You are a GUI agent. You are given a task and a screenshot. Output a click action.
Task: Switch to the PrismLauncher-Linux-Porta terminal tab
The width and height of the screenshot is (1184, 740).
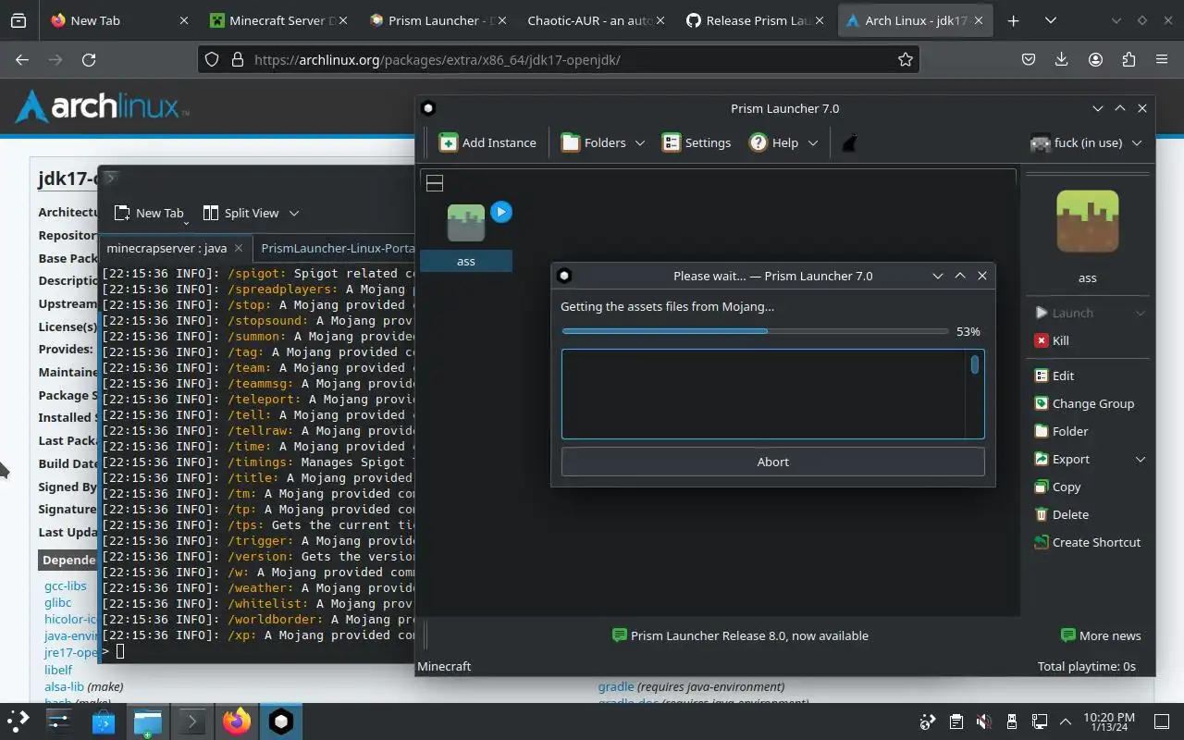(x=337, y=248)
